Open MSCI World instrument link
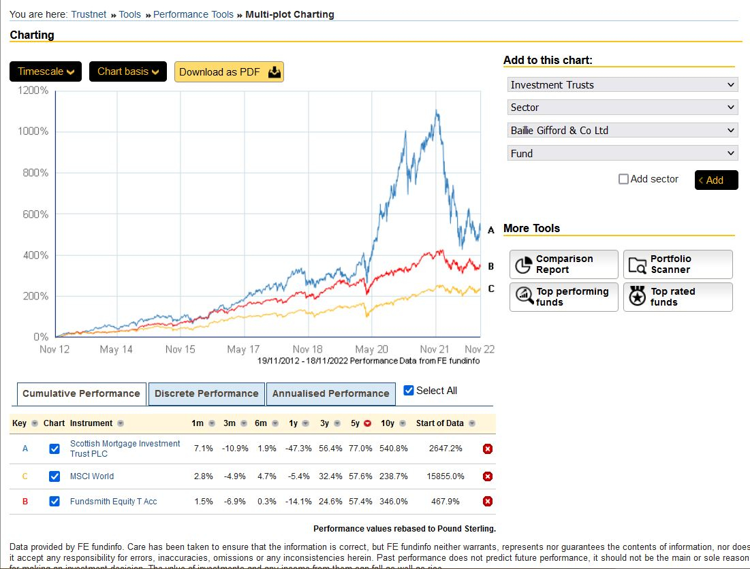 click(x=92, y=476)
